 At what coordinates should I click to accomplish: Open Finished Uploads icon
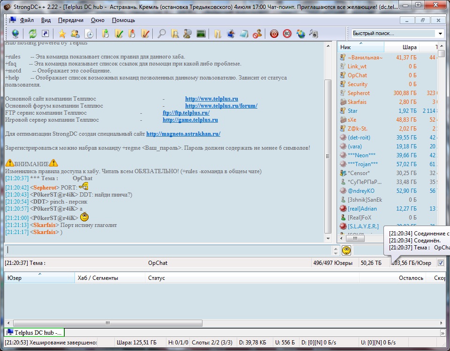pyautogui.click(x=145, y=34)
